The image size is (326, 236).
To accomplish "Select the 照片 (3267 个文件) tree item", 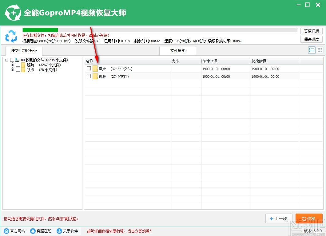I will coord(44,65).
